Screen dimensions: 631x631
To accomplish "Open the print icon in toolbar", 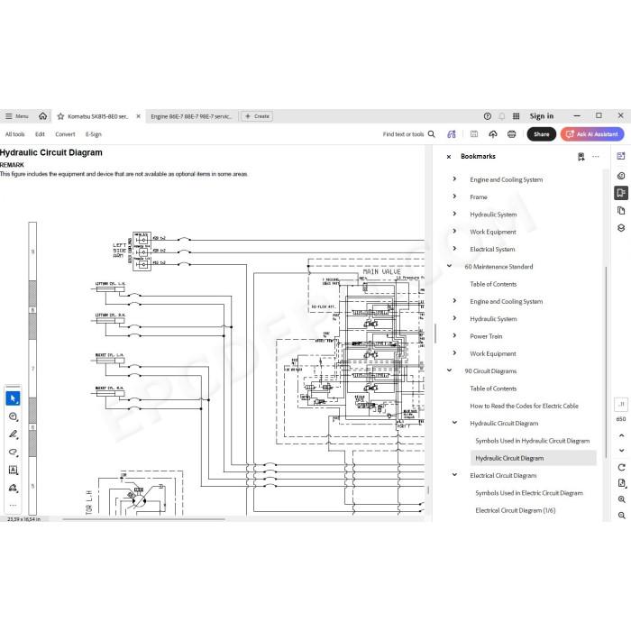I will click(x=511, y=134).
